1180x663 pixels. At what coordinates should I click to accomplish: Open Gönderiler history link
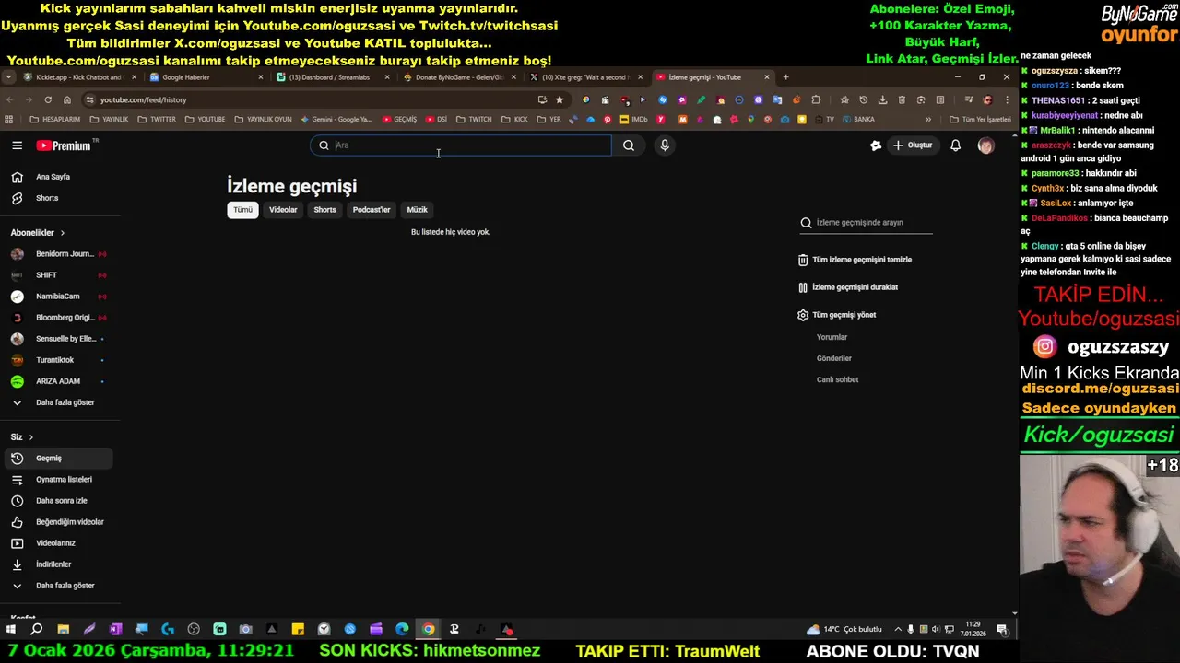[x=834, y=358]
